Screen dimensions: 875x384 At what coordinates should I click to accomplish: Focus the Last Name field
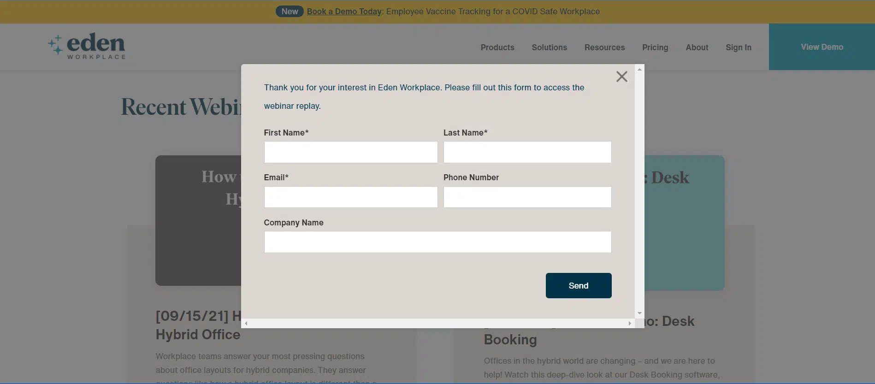coord(527,152)
